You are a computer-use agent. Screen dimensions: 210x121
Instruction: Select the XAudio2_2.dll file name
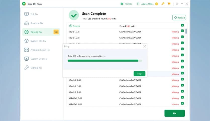pos(75,80)
